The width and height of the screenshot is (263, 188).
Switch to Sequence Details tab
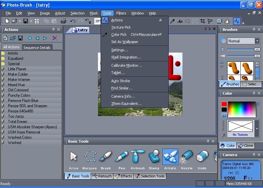tap(37, 48)
